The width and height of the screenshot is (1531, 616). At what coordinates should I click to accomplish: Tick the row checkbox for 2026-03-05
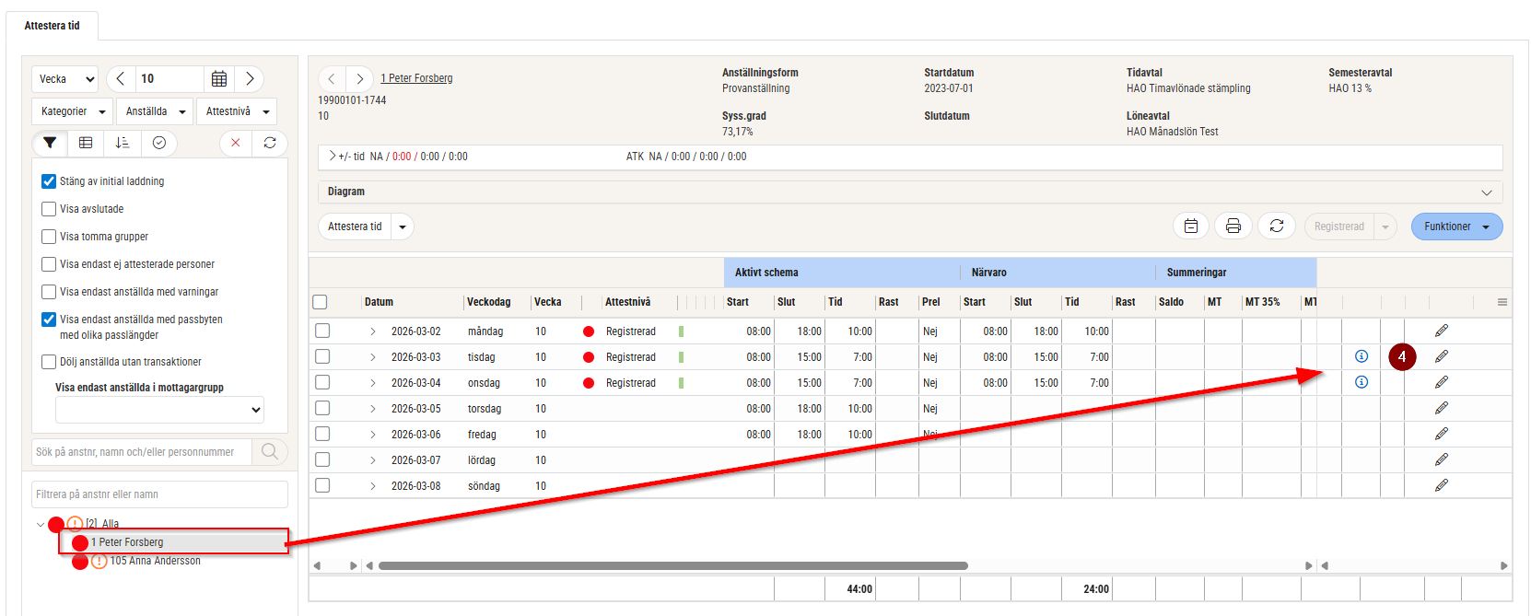(322, 408)
